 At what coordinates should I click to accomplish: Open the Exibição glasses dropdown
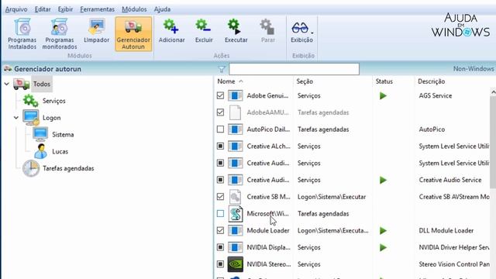[x=302, y=31]
